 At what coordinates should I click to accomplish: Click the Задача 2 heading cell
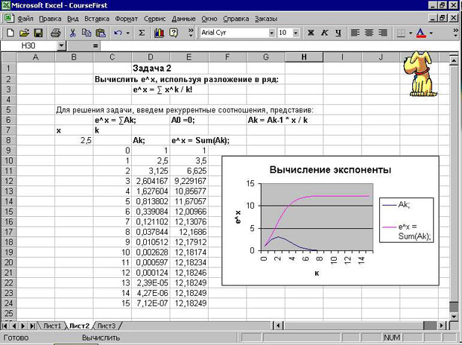point(151,69)
